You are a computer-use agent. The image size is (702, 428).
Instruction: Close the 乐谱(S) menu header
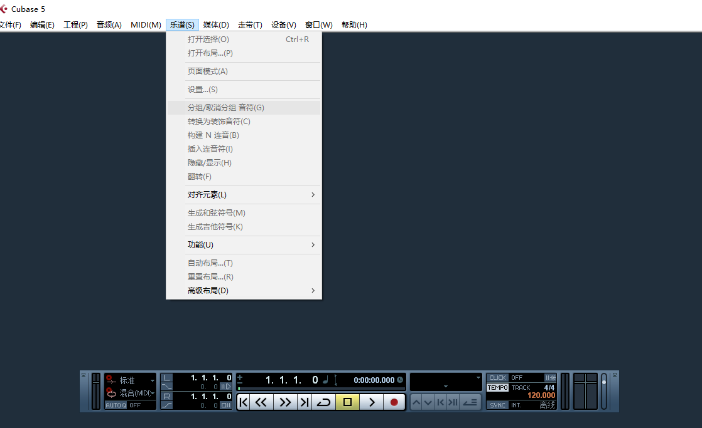[x=182, y=25]
